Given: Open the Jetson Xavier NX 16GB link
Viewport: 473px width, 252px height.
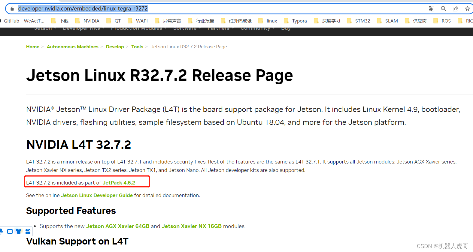Looking at the screenshot, I should coord(192,226).
